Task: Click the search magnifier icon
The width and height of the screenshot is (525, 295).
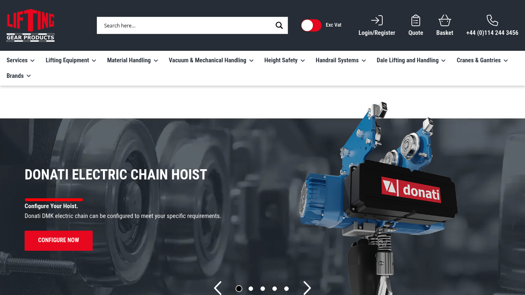Action: click(x=279, y=25)
